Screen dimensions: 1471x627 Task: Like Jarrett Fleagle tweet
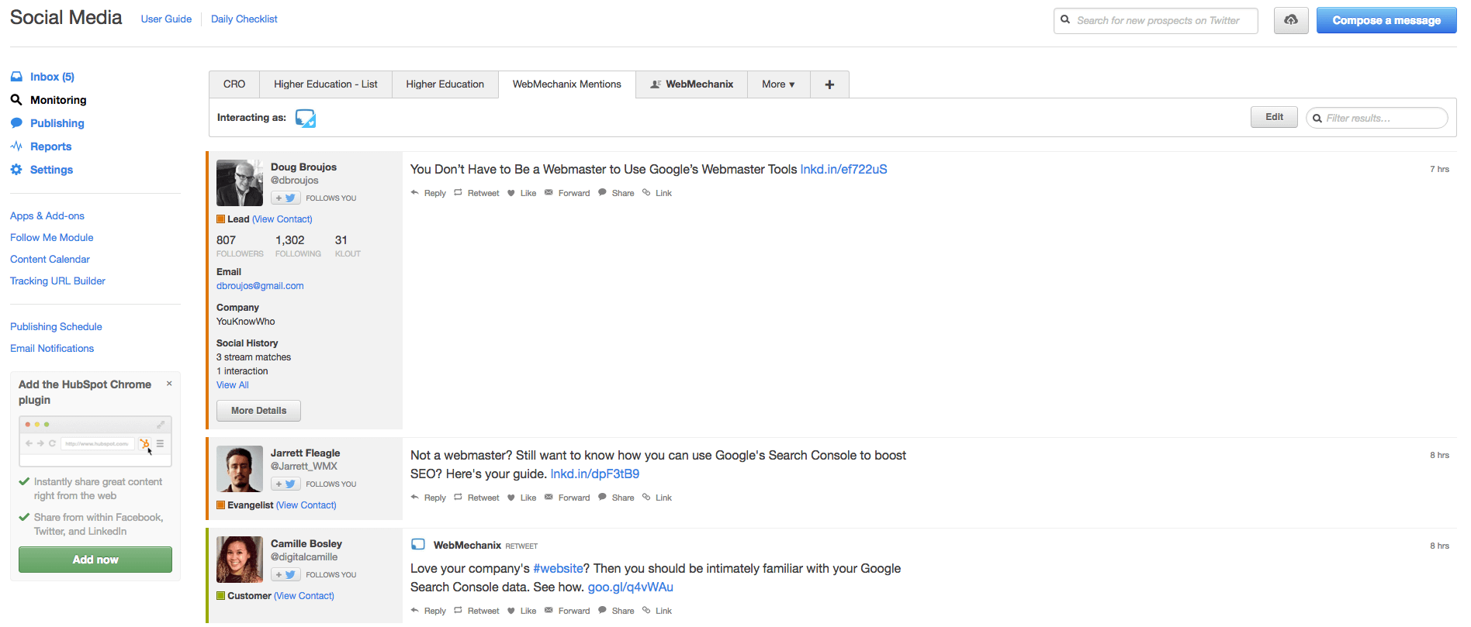point(521,498)
